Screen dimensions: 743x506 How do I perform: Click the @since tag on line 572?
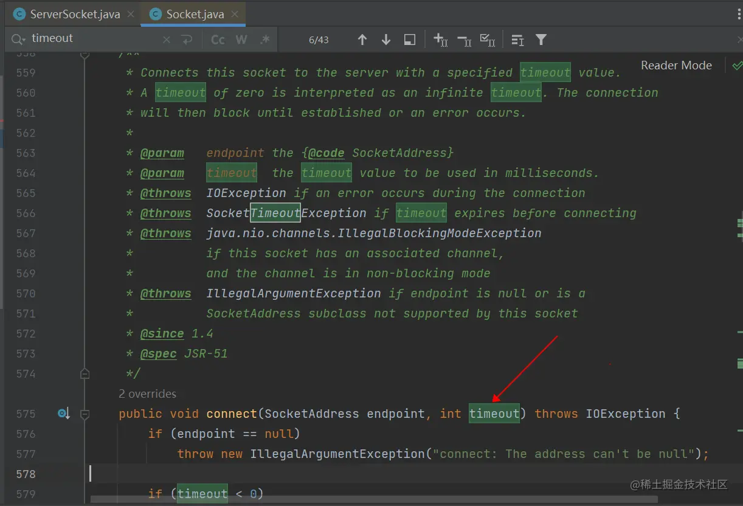162,333
